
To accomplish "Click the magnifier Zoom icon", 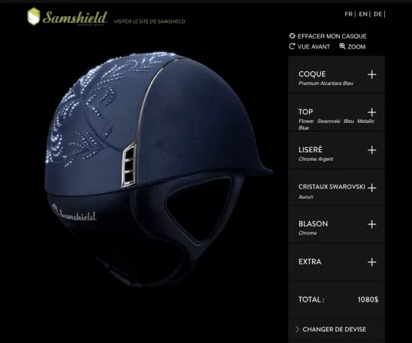I will click(342, 46).
